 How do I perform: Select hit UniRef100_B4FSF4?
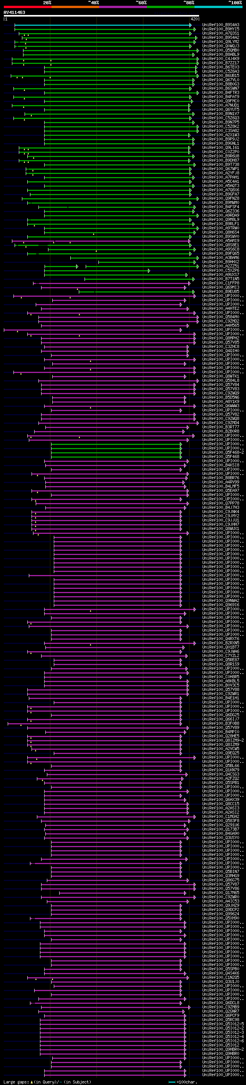[221, 207]
